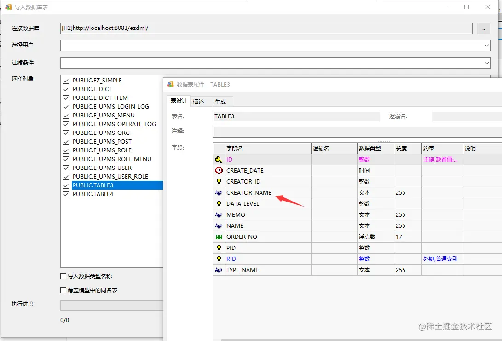Switch to the generate tab
The height and width of the screenshot is (341, 502).
click(x=220, y=102)
